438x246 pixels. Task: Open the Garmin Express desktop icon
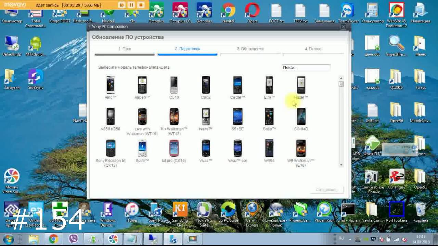[x=252, y=215]
